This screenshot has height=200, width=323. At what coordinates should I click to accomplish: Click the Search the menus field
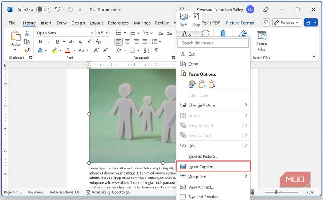pyautogui.click(x=213, y=43)
